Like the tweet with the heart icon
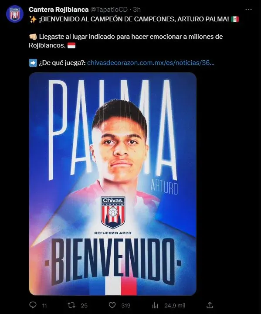 pyautogui.click(x=112, y=305)
